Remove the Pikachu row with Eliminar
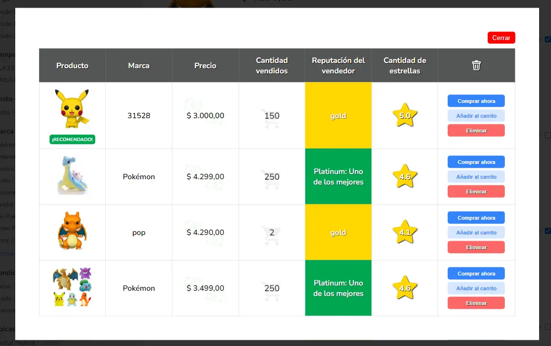Image resolution: width=551 pixels, height=346 pixels. [x=476, y=131]
